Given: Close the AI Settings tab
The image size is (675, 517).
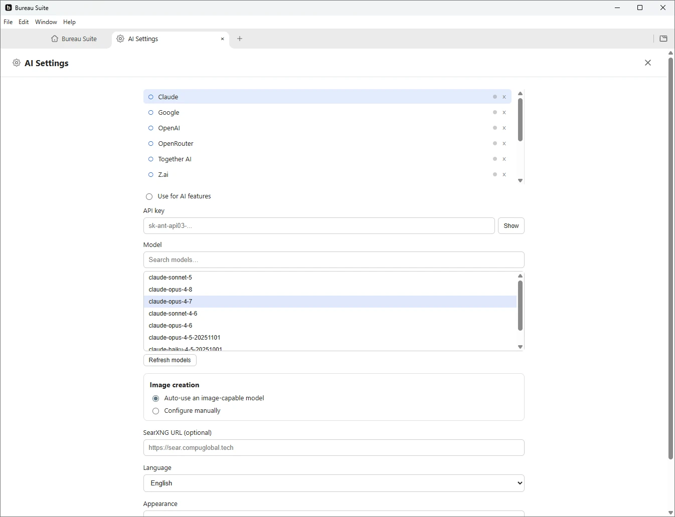Looking at the screenshot, I should tap(222, 39).
